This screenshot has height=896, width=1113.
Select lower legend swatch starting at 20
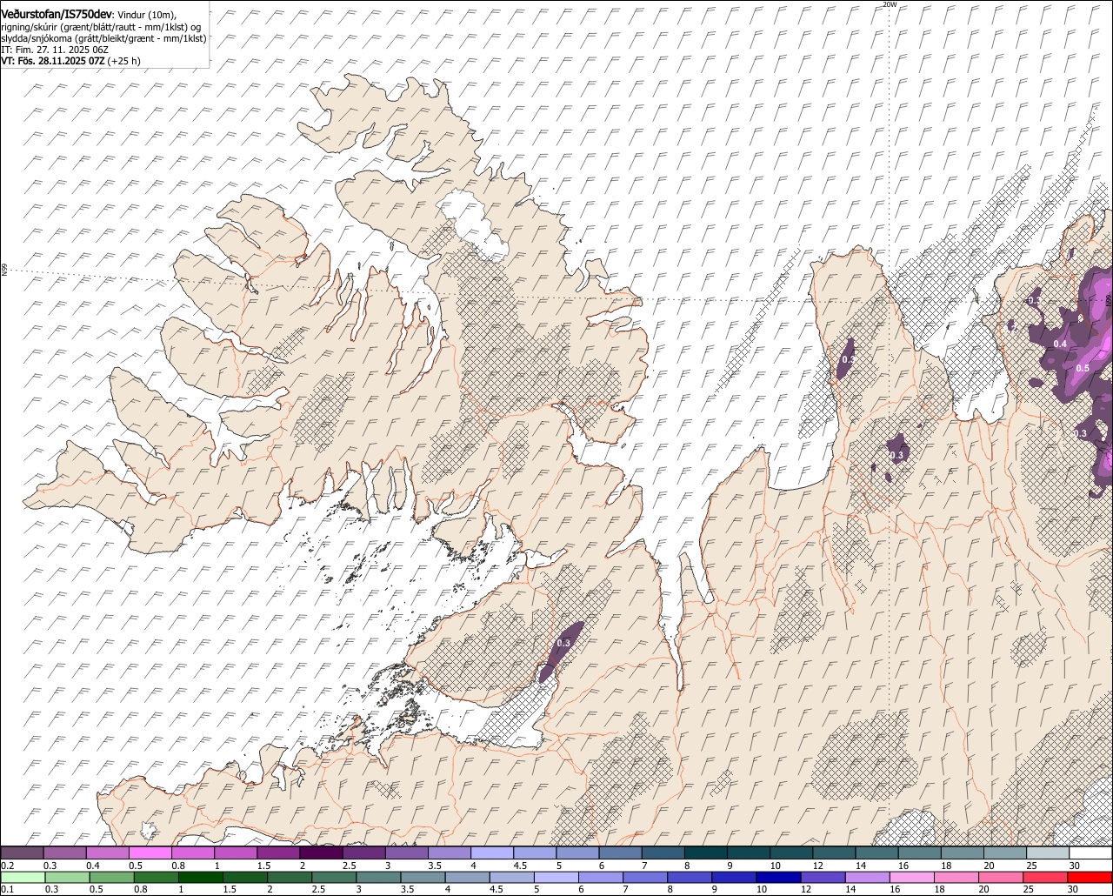tap(1002, 877)
